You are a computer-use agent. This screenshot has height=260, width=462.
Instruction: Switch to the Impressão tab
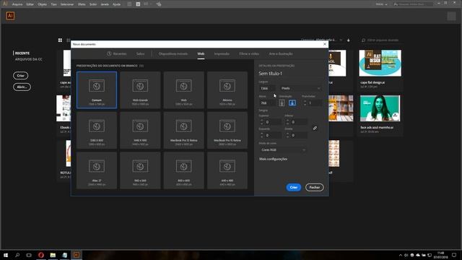[222, 53]
